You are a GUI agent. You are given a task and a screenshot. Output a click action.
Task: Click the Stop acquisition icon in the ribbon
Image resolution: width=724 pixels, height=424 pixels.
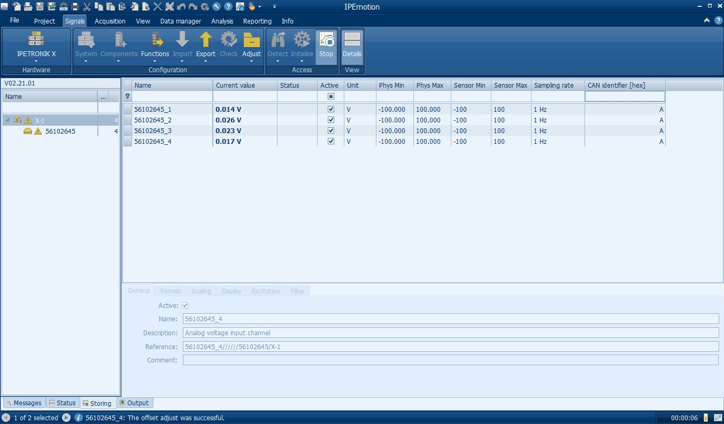[x=326, y=39]
